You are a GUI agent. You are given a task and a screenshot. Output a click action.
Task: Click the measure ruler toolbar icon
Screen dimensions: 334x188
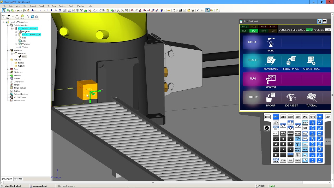coord(169,10)
